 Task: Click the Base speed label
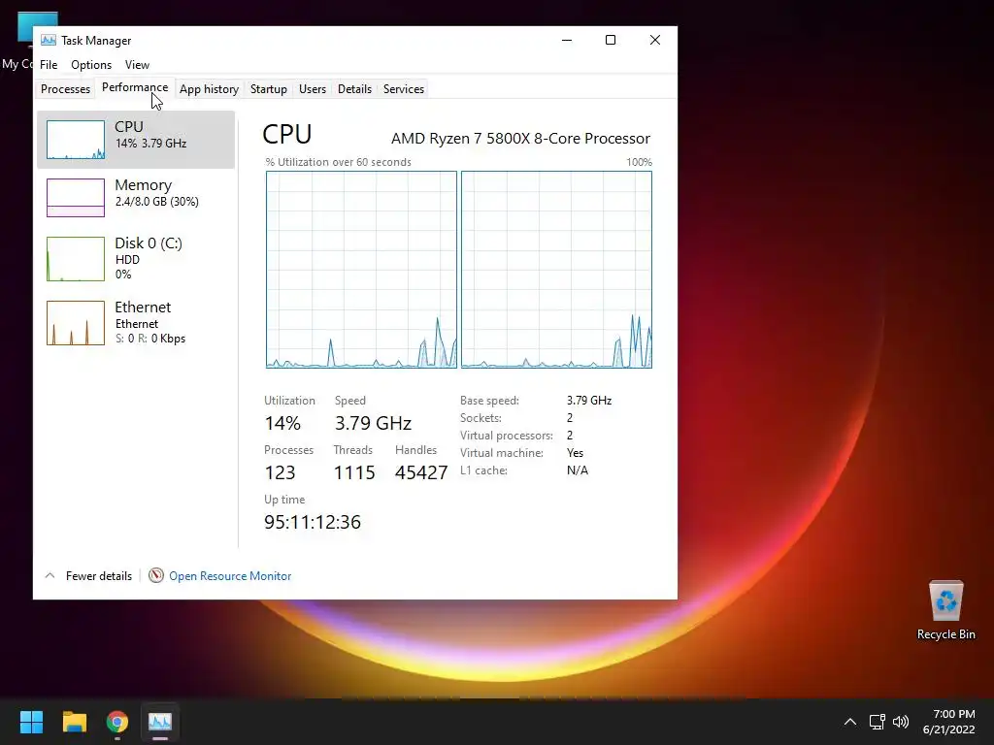[489, 401]
